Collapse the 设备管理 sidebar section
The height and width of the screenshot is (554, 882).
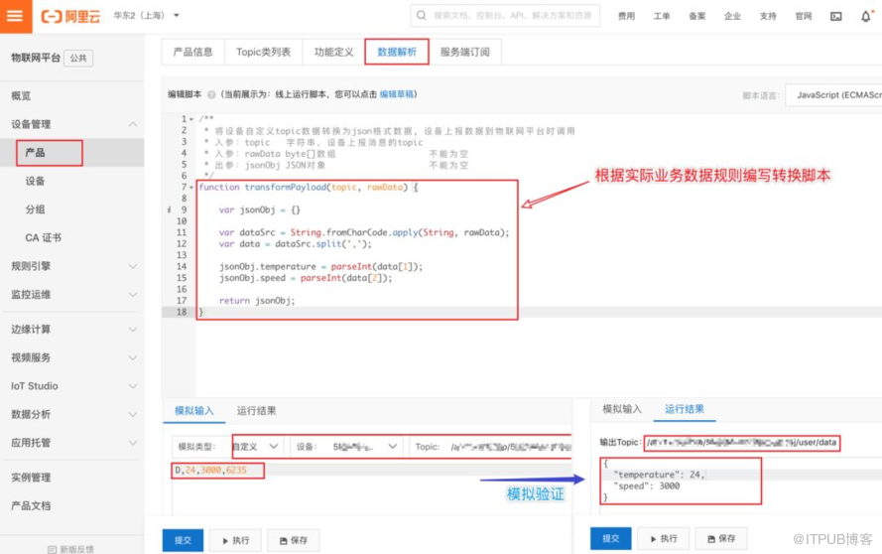[x=72, y=124]
